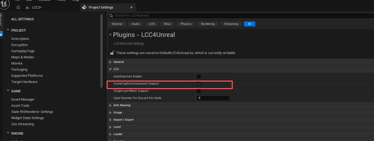Click the AutoExposure Enable label
374x141 pixels.
coord(128,77)
